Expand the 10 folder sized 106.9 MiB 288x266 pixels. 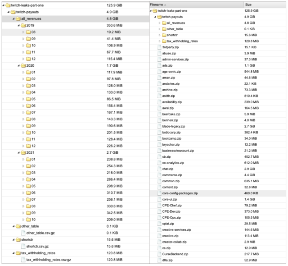tap(23, 46)
